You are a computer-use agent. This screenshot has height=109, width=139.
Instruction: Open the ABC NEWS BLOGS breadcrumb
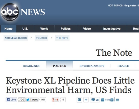point(16,38)
